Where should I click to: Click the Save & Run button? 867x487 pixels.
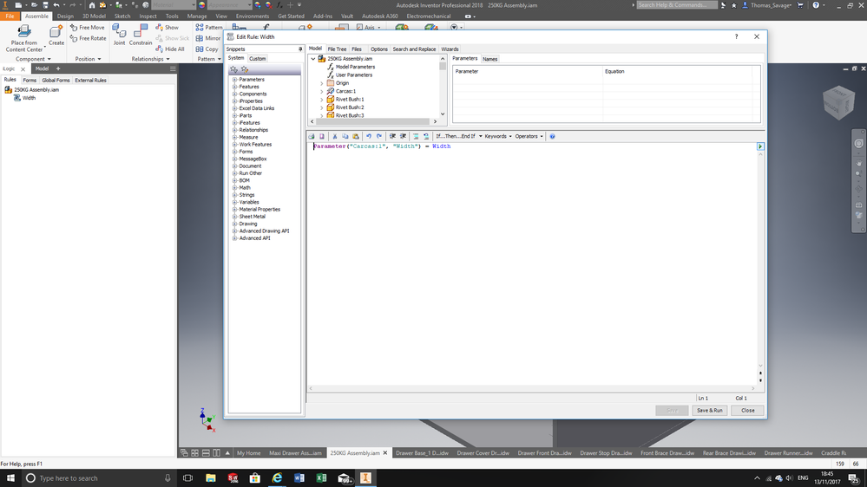709,410
